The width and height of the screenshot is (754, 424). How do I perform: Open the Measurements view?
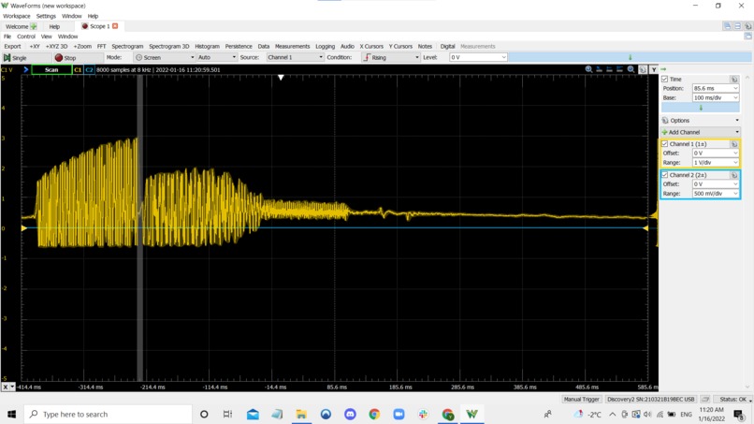pos(292,46)
